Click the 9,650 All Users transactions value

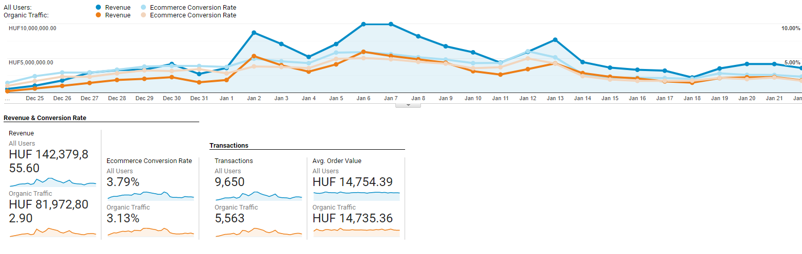(229, 182)
